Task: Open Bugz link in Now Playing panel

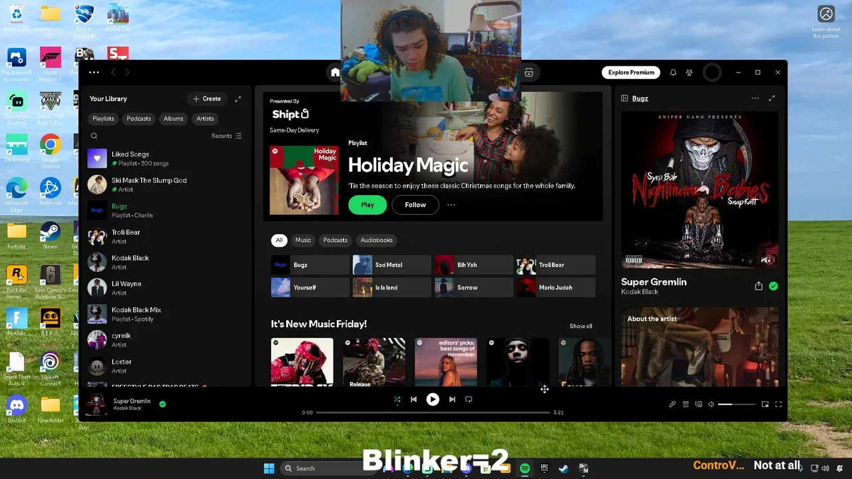Action: (640, 98)
